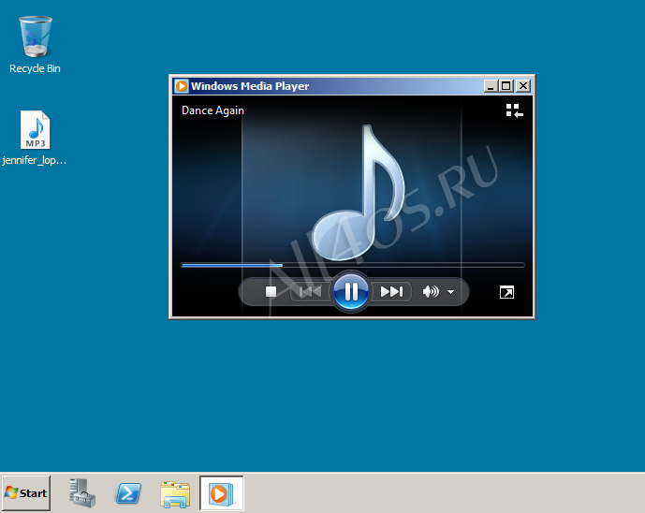Pause the song Dance Again
Viewport: 645px width, 513px height.
tap(351, 291)
